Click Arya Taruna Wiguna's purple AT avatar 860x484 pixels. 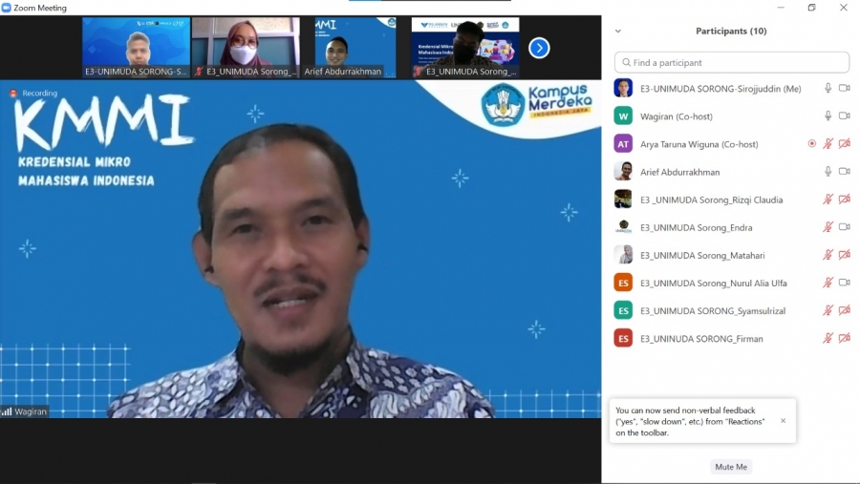point(623,143)
